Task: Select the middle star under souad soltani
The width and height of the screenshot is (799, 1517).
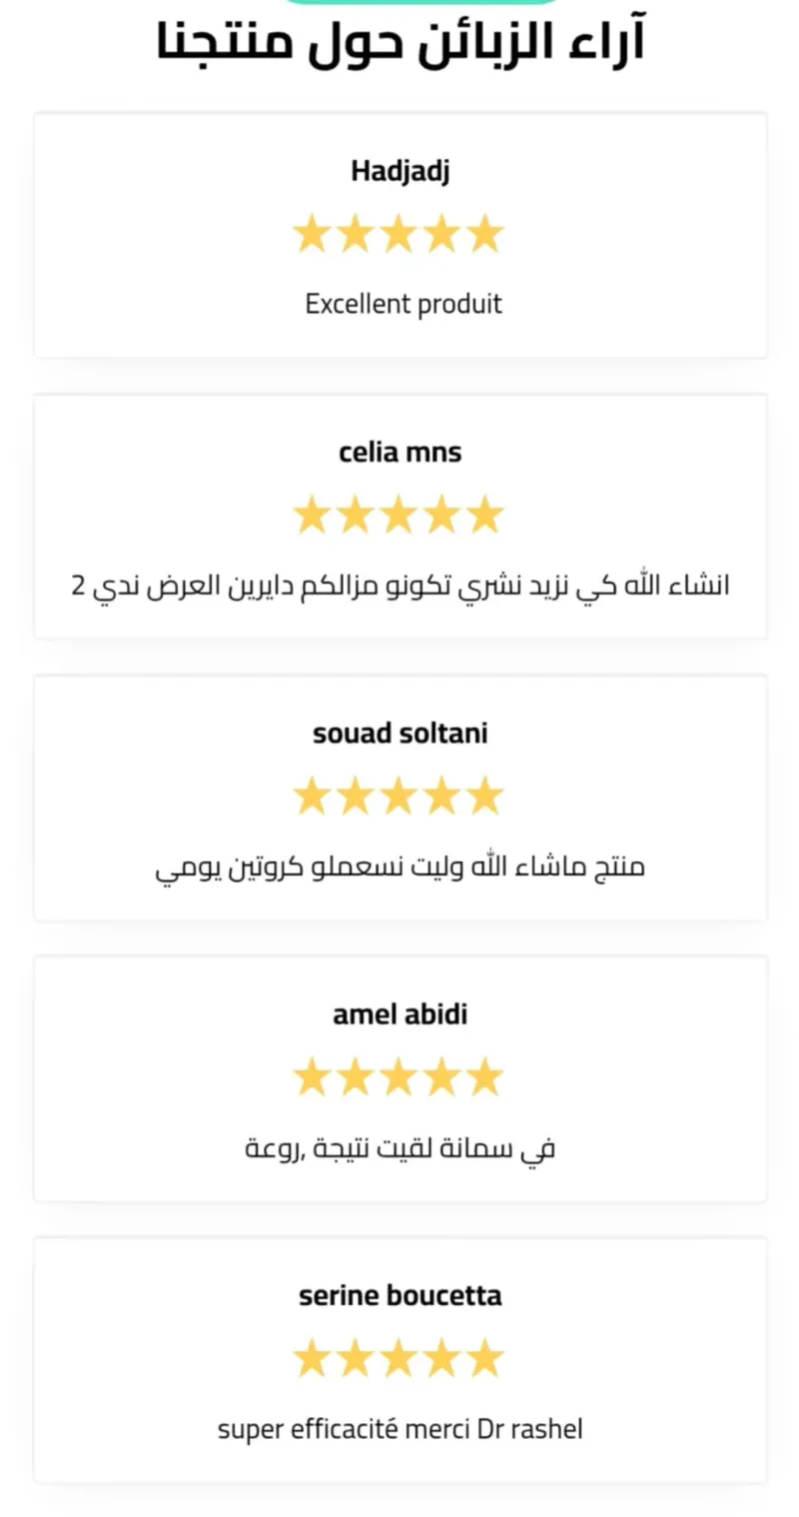Action: 399,796
